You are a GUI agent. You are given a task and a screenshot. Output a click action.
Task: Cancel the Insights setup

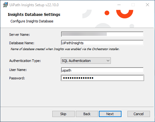(x=139, y=114)
